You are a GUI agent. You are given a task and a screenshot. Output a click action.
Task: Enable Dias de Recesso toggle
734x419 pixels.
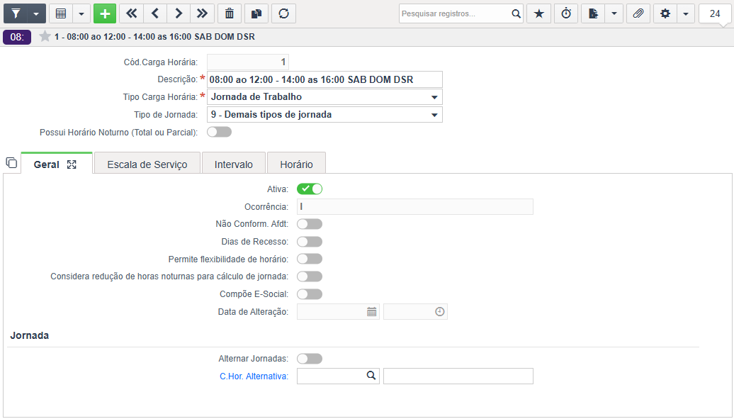pyautogui.click(x=310, y=242)
